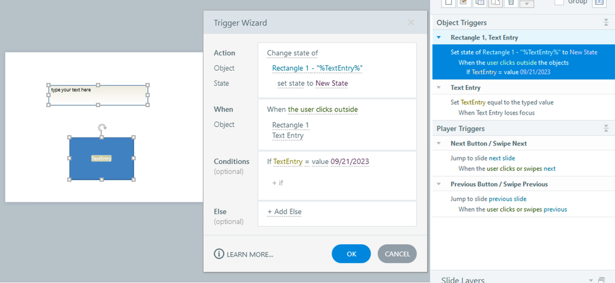Click the create new trigger icon
The width and height of the screenshot is (615, 283).
(448, 2)
